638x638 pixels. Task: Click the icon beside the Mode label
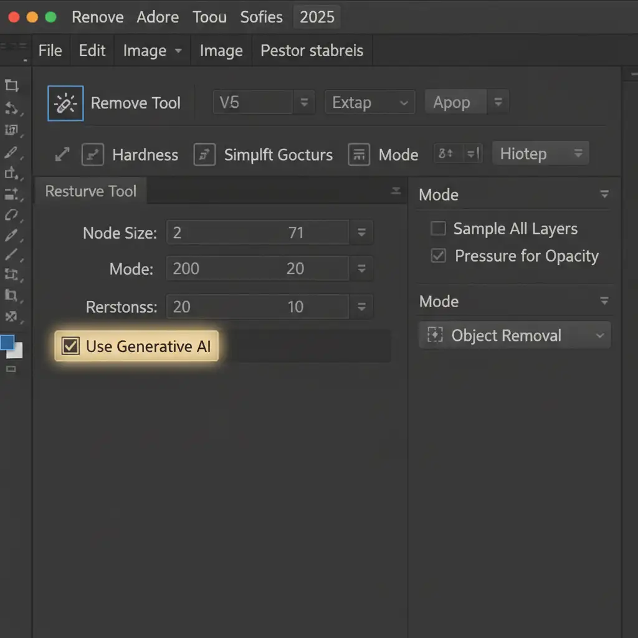[359, 155]
